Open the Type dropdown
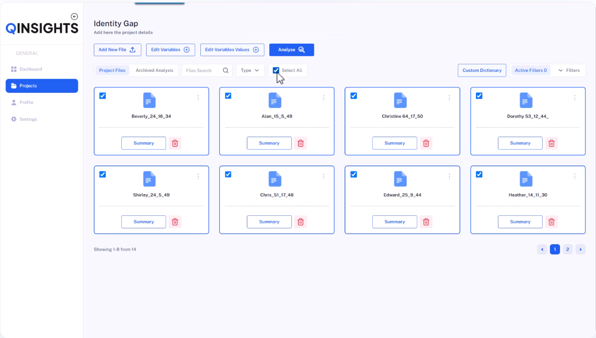This screenshot has height=338, width=596. [x=250, y=70]
